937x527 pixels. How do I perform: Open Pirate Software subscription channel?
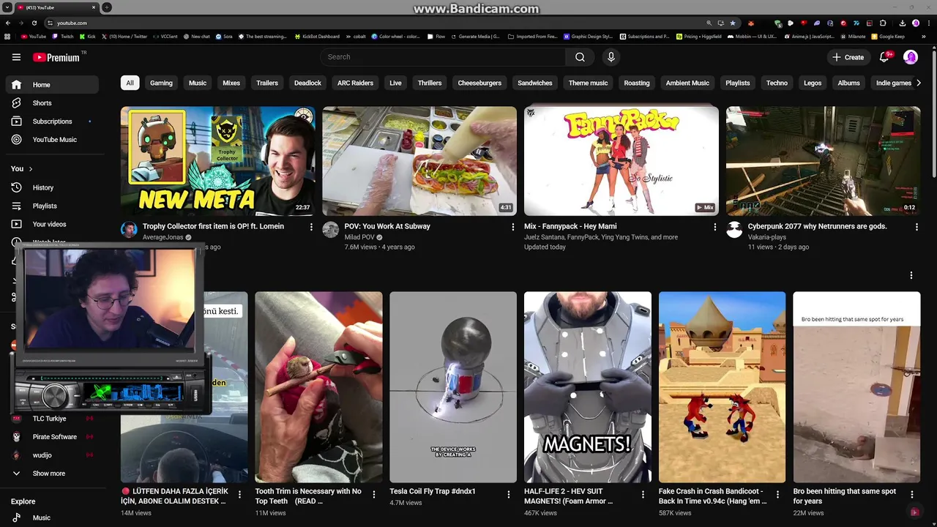coord(52,437)
